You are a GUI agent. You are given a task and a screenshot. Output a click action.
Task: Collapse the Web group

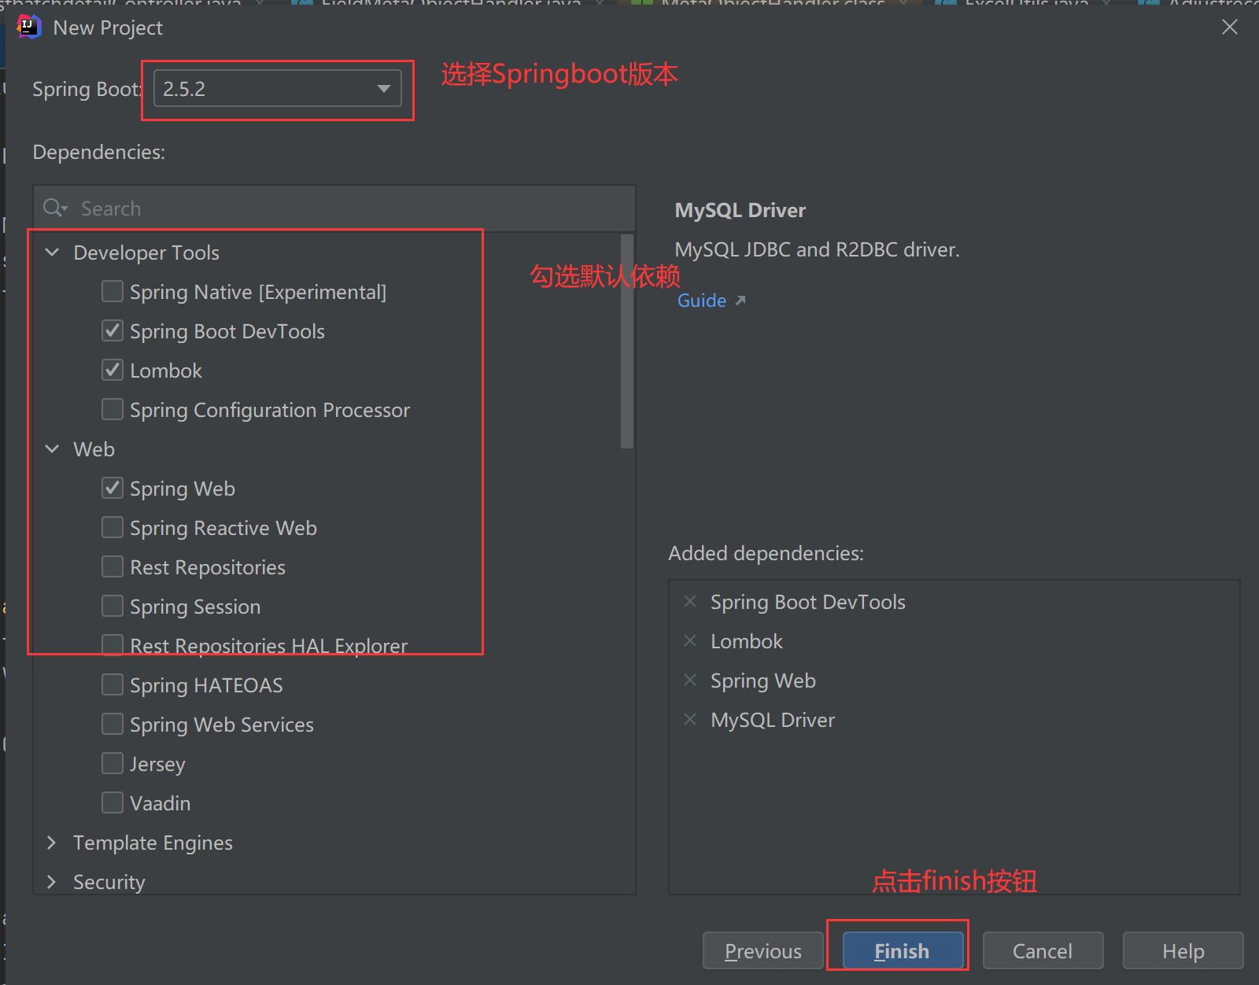pos(53,449)
